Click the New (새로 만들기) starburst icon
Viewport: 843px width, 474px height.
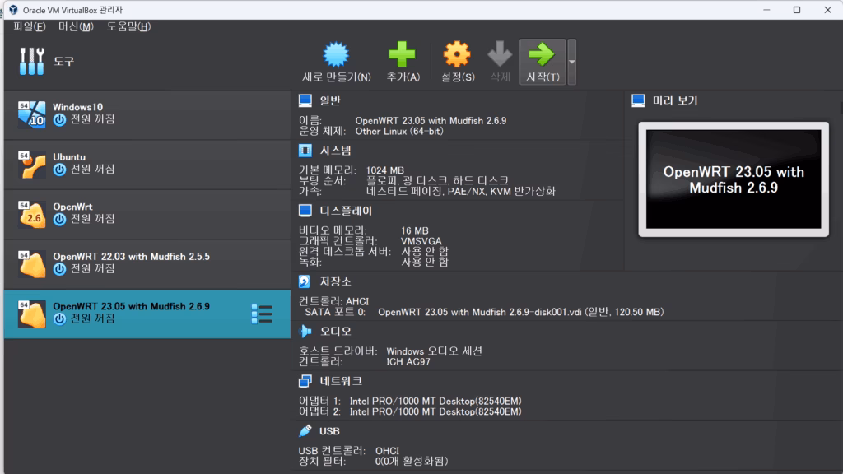[336, 55]
